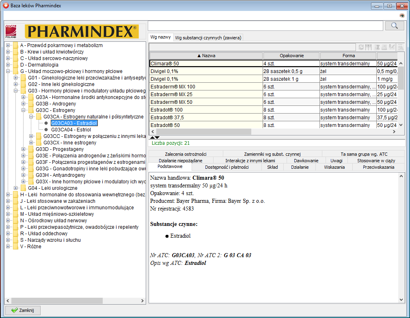Viewport: 410px width, 318px height.
Task: Select the Wg nazwy tab
Action: pos(160,37)
